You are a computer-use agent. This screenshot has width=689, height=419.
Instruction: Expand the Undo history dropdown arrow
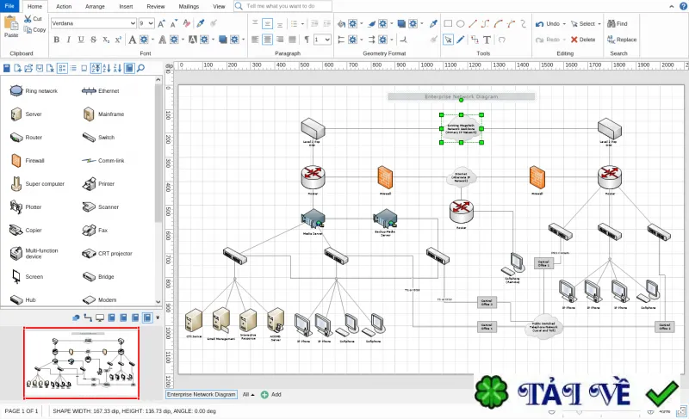pyautogui.click(x=564, y=24)
